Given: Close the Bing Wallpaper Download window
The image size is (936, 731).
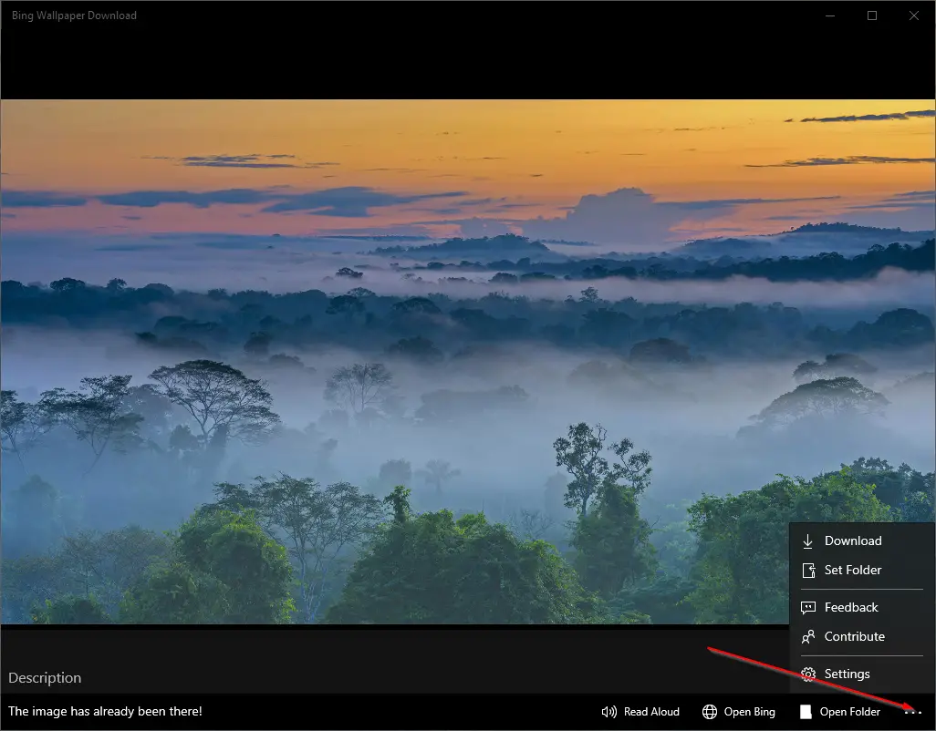Looking at the screenshot, I should tap(914, 15).
